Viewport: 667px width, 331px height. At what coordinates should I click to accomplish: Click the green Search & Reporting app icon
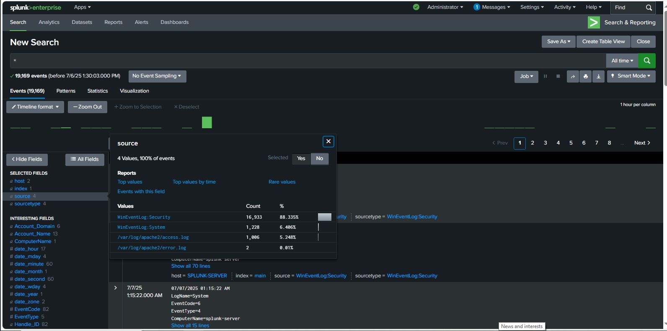click(594, 23)
